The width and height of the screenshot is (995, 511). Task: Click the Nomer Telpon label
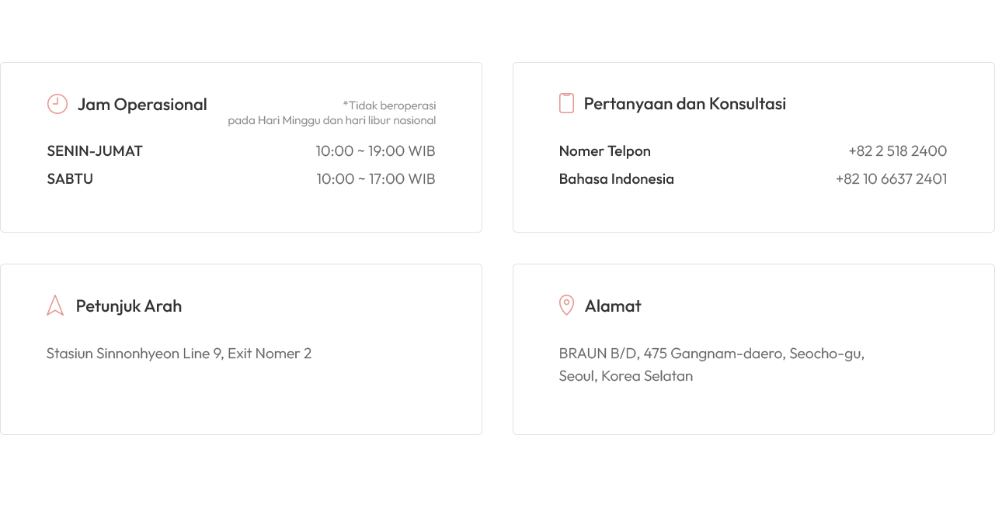(604, 151)
